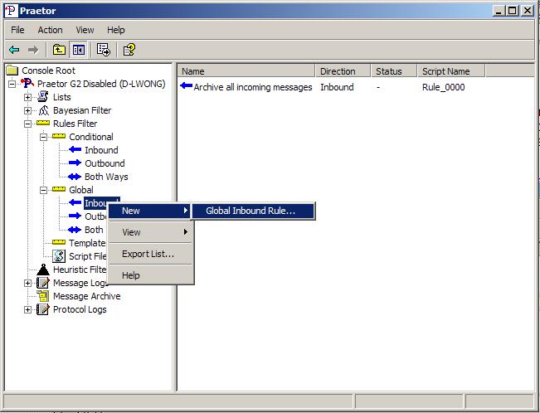The width and height of the screenshot is (540, 413).
Task: Click the Conditional Both Ways double arrow icon
Action: (x=75, y=177)
